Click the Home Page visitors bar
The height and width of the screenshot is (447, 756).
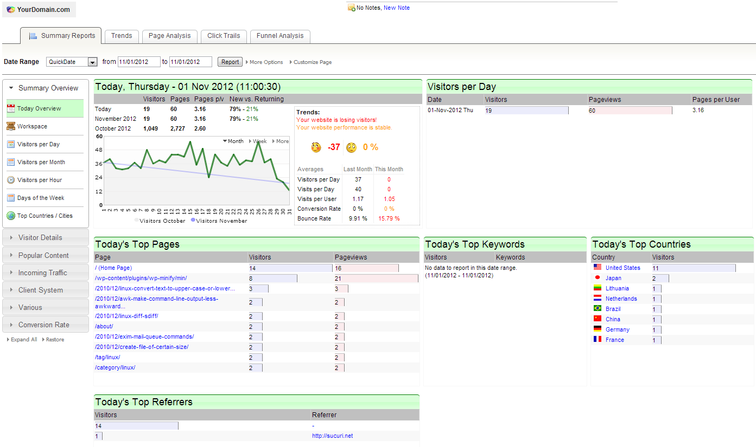coord(290,268)
